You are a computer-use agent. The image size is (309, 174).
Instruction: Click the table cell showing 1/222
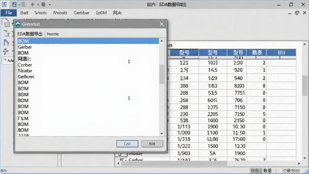pos(184,146)
